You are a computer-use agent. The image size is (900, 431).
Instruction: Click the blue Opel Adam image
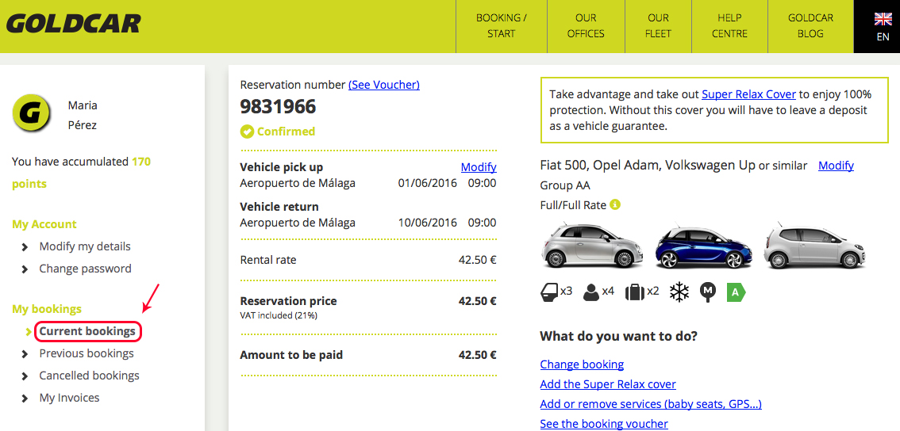[x=704, y=246]
